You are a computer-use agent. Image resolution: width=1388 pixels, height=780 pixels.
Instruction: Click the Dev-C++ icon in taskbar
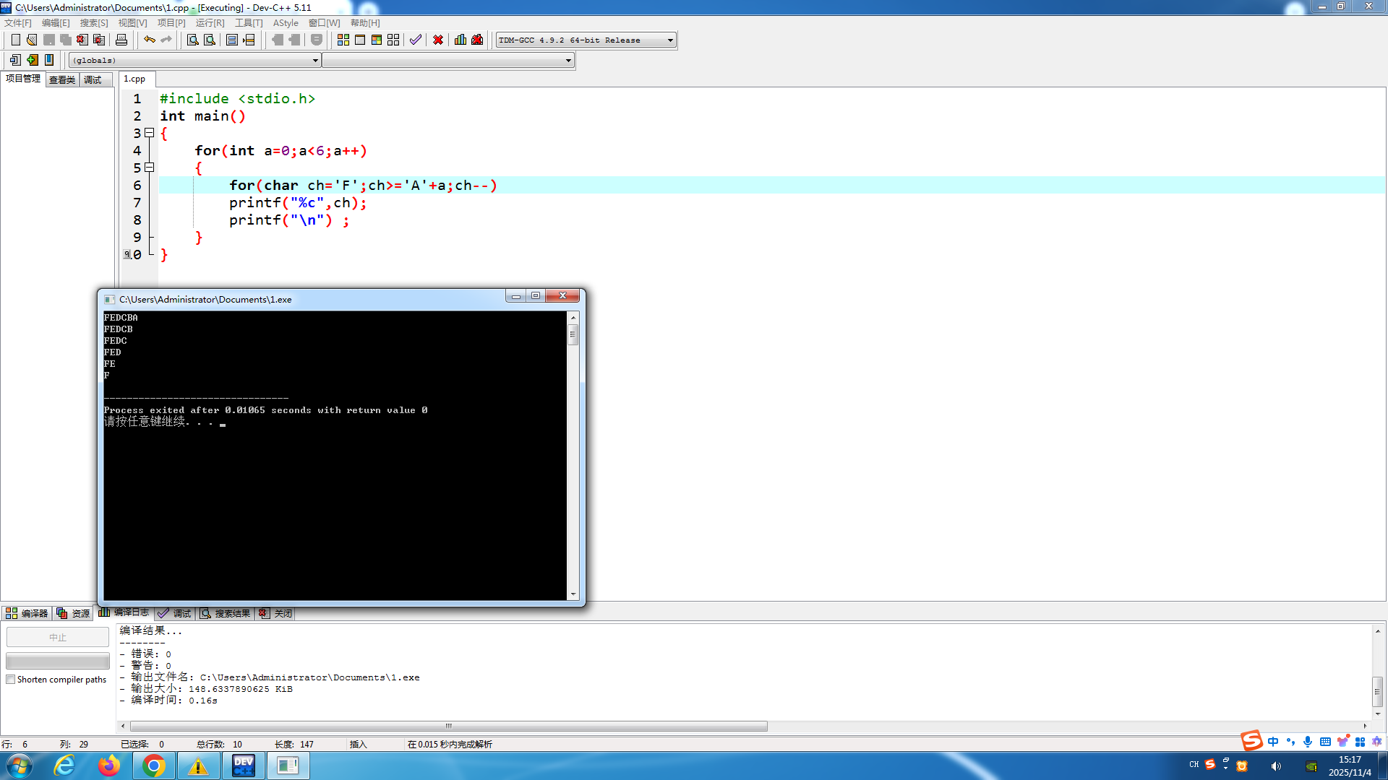pos(244,766)
